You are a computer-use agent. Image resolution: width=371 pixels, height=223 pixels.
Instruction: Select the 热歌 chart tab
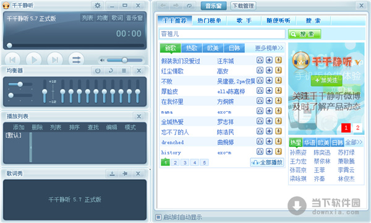[192, 48]
